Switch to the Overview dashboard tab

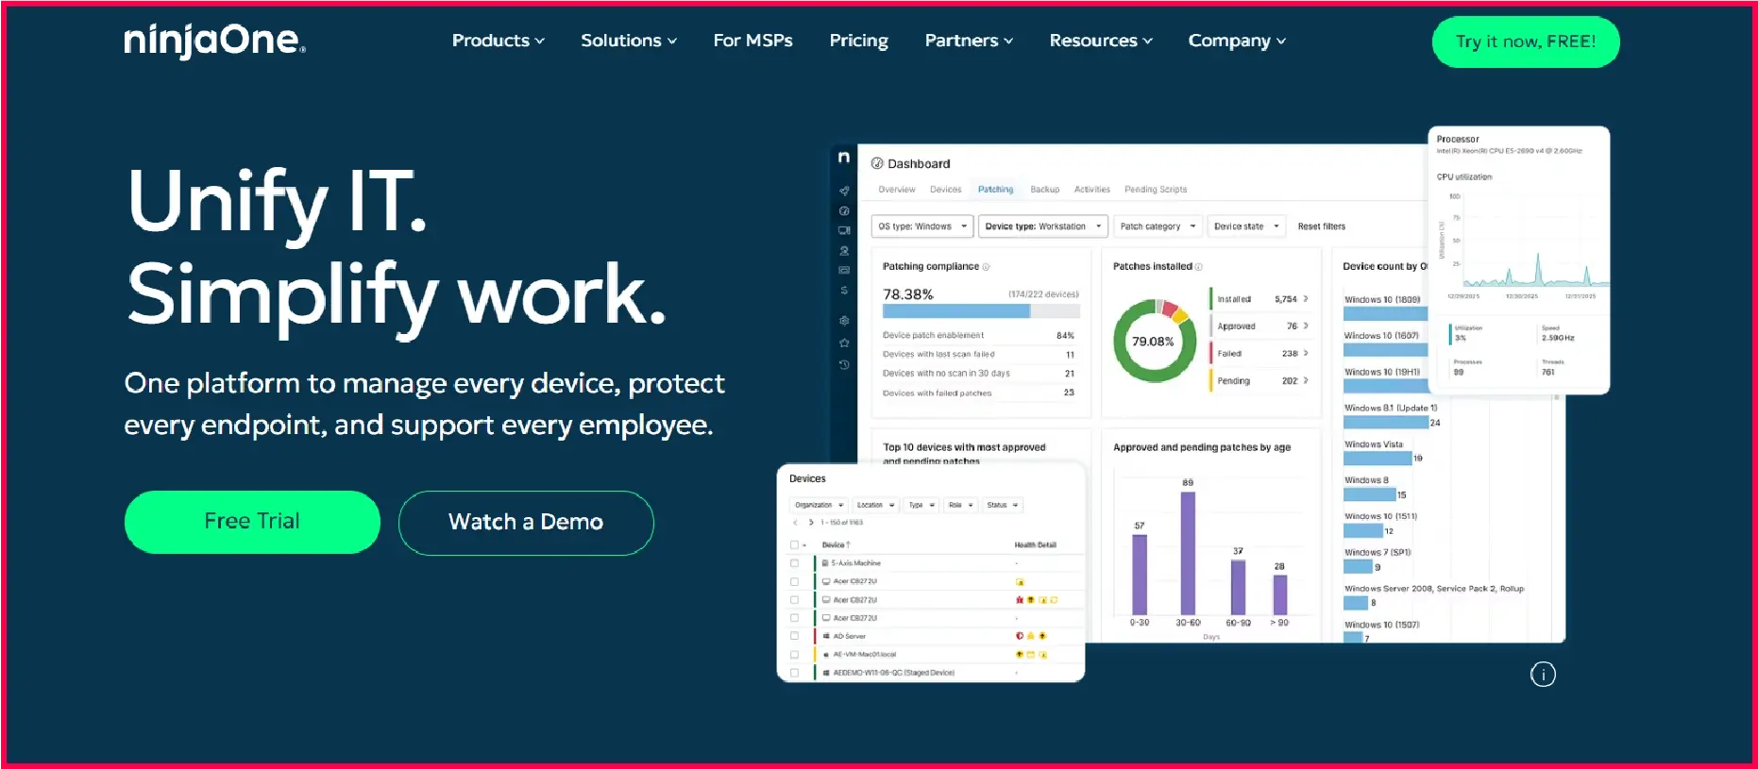click(x=897, y=190)
